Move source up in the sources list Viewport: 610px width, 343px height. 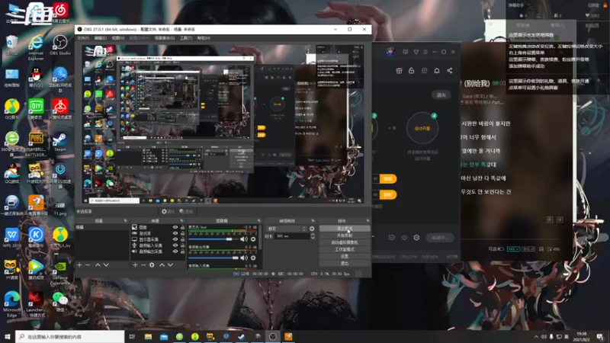click(x=162, y=264)
